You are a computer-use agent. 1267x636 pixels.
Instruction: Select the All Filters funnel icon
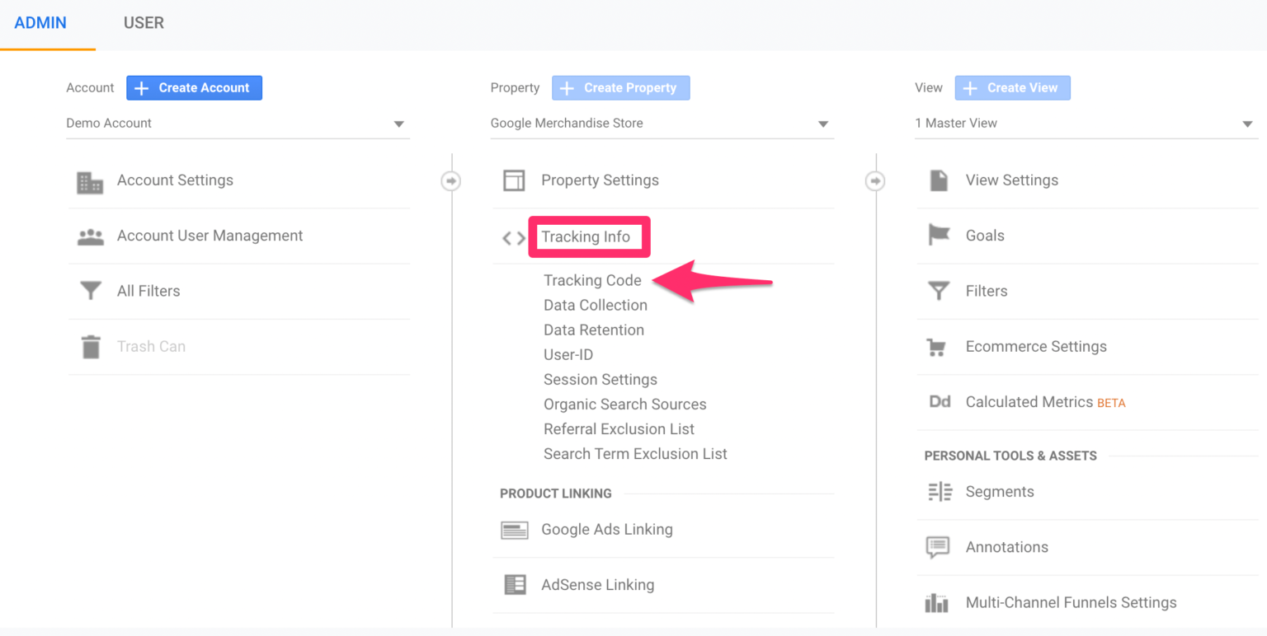pyautogui.click(x=89, y=291)
